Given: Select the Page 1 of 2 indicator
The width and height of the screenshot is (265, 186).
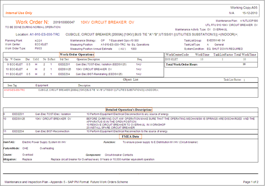Looking at the screenshot, I should tap(251, 182).
